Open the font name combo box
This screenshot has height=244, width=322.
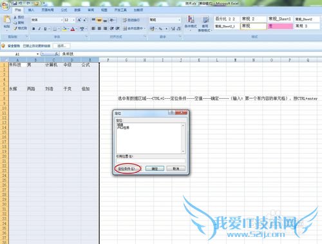click(x=47, y=20)
